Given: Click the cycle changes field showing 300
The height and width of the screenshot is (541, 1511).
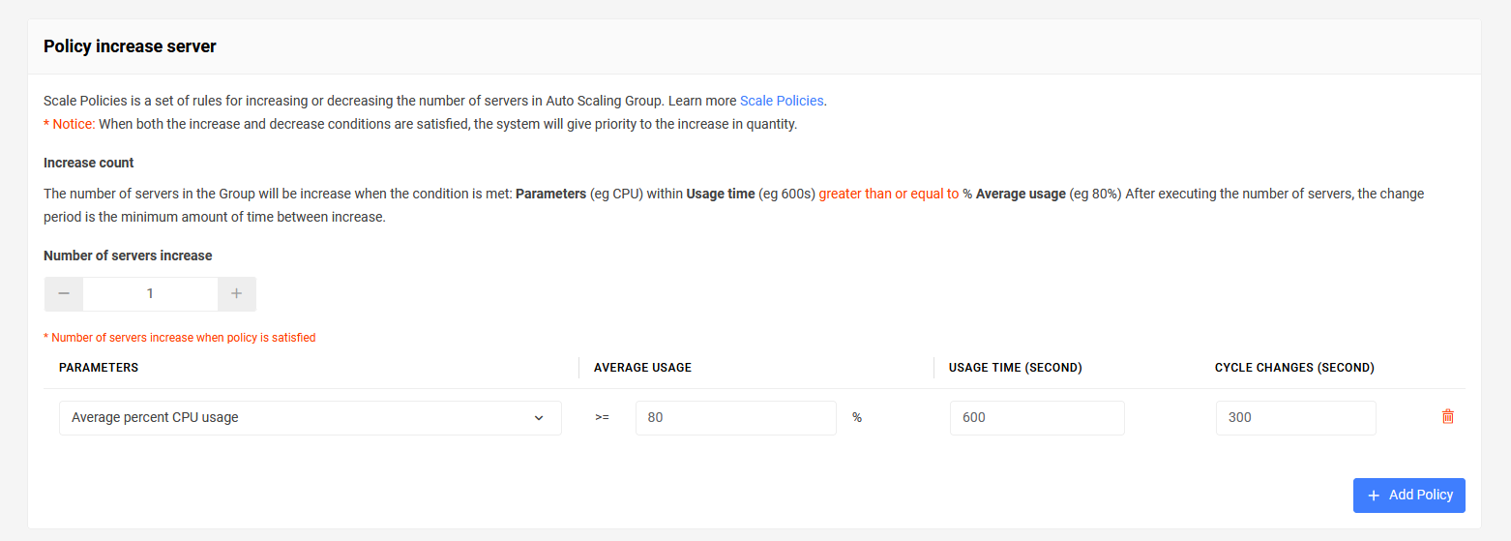Looking at the screenshot, I should (1296, 418).
